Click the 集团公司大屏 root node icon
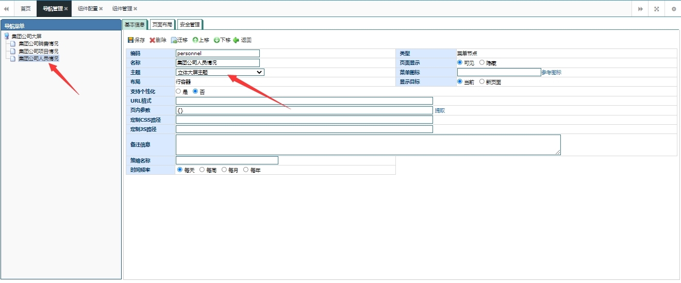The height and width of the screenshot is (283, 681). [7, 36]
